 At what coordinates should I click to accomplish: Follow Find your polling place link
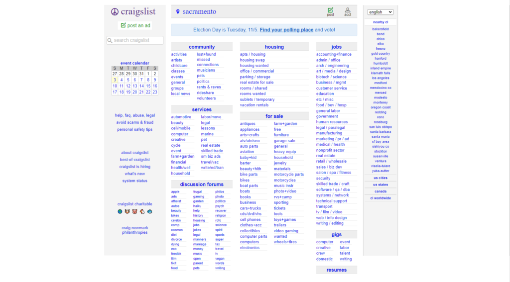click(286, 30)
